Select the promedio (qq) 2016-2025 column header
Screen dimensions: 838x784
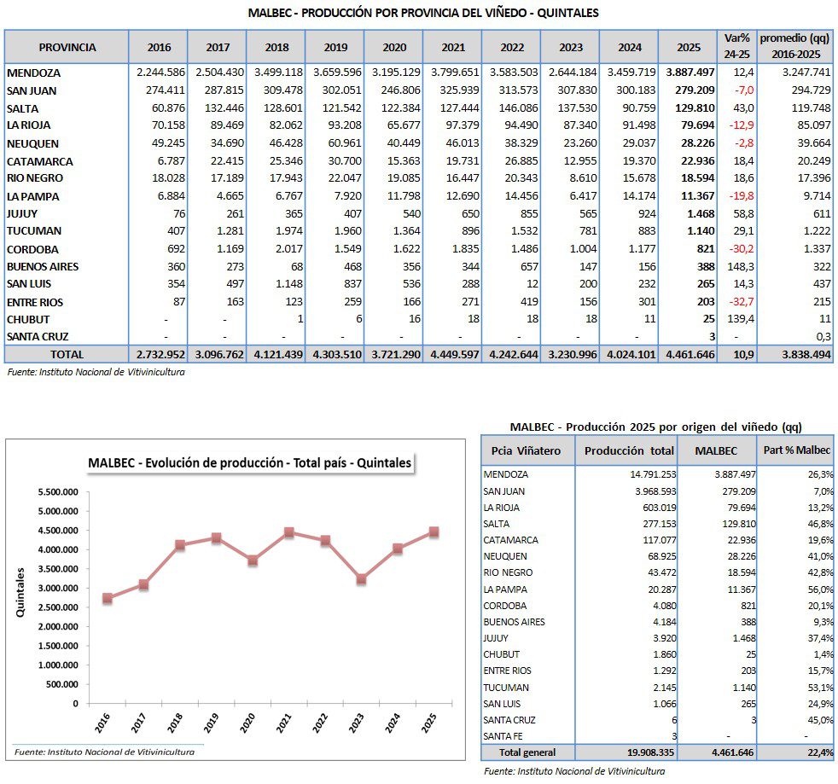coord(794,46)
